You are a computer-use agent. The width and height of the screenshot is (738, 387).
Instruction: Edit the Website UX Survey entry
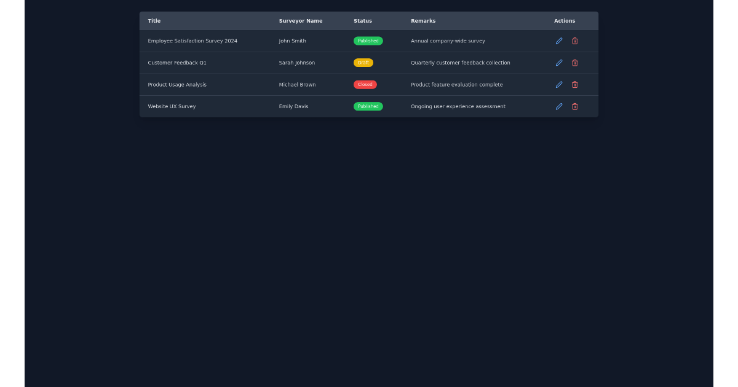(559, 106)
